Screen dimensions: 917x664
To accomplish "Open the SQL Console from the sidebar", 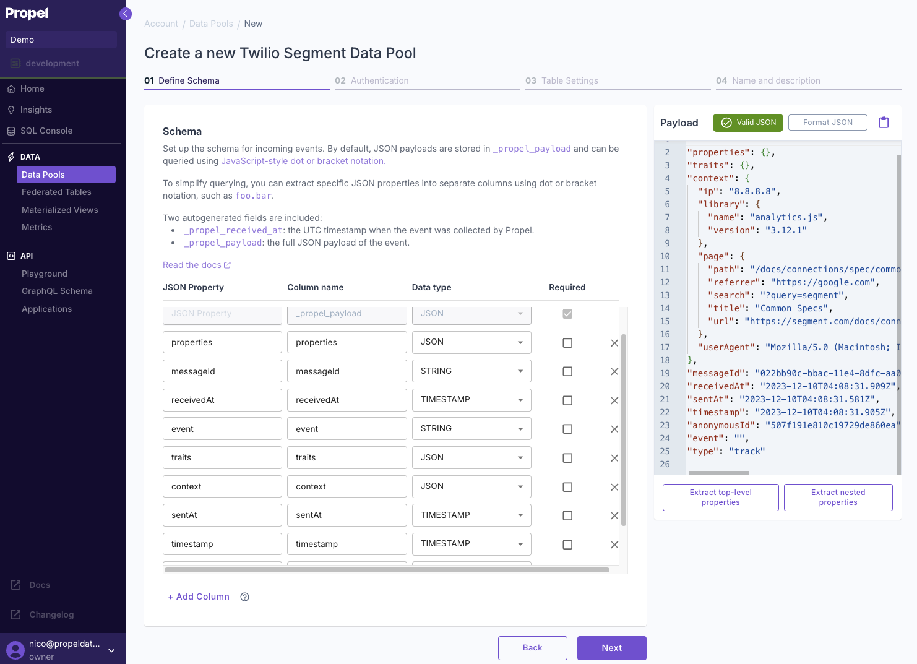I will tap(48, 131).
